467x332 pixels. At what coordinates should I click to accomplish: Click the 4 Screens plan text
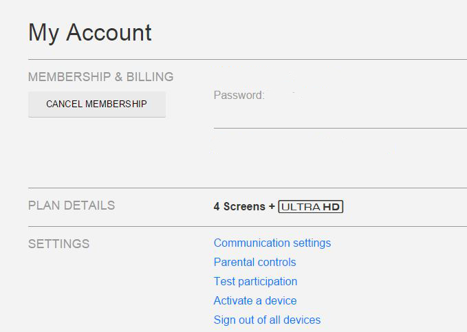point(239,207)
